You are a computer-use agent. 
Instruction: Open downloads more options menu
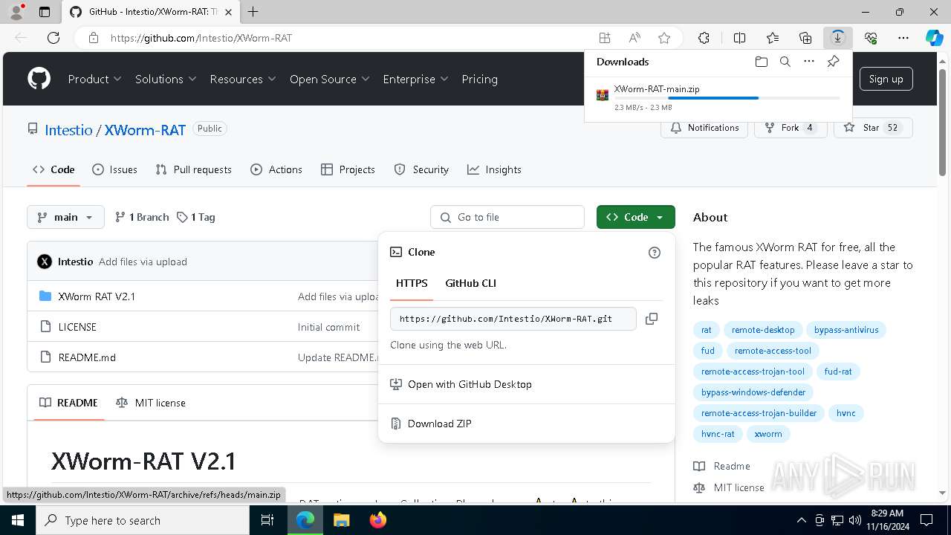(x=809, y=62)
